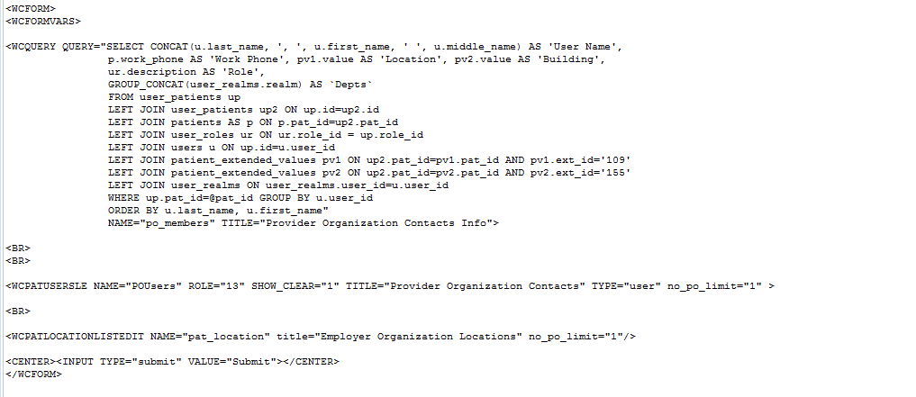Click the 'Provider Organization Contacts Info' title text
This screenshot has height=397, width=916.
point(375,223)
